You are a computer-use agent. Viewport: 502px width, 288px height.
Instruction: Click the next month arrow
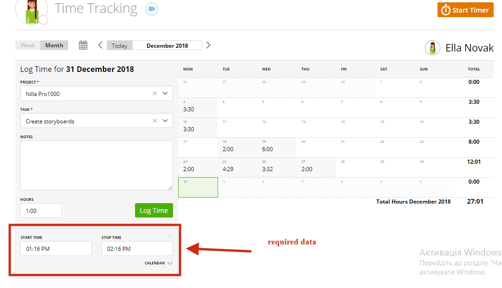[208, 45]
